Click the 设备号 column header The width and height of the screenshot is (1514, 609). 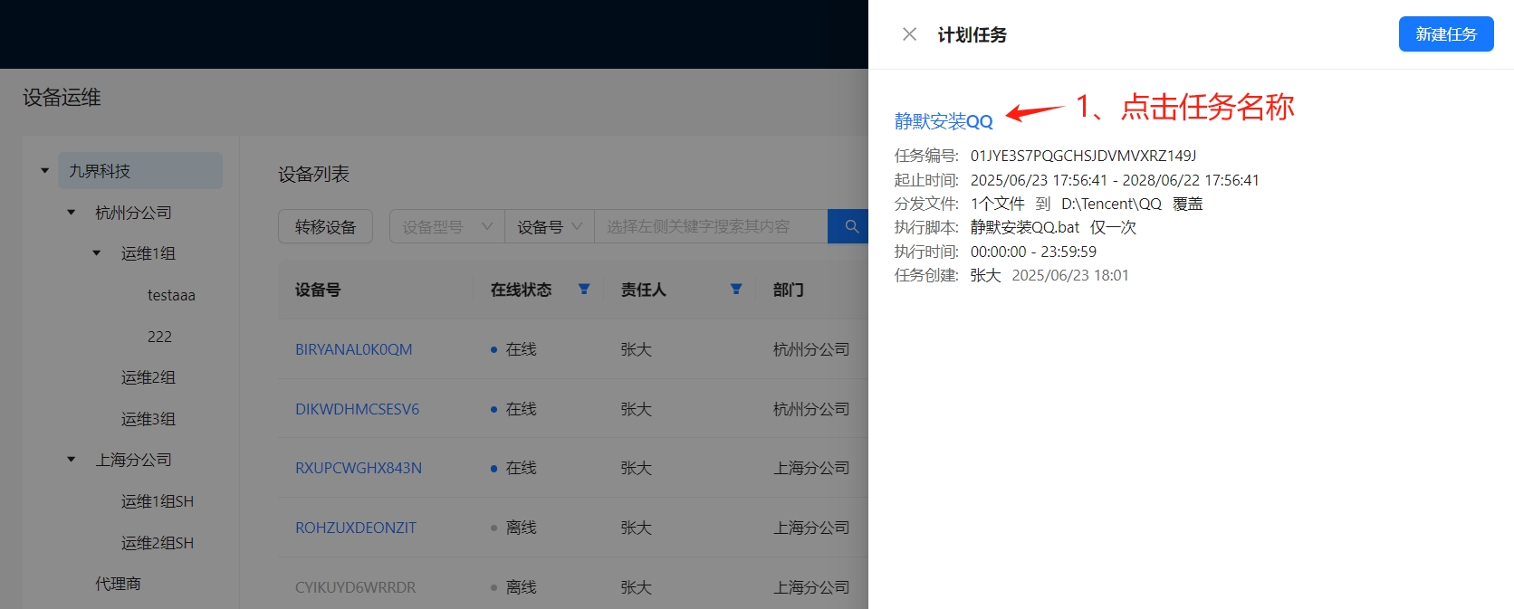[318, 290]
